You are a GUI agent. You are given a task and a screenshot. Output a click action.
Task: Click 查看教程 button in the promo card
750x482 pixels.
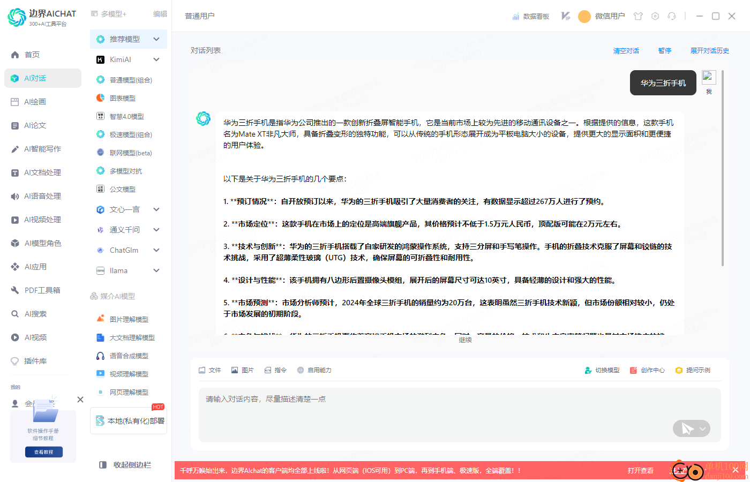44,452
